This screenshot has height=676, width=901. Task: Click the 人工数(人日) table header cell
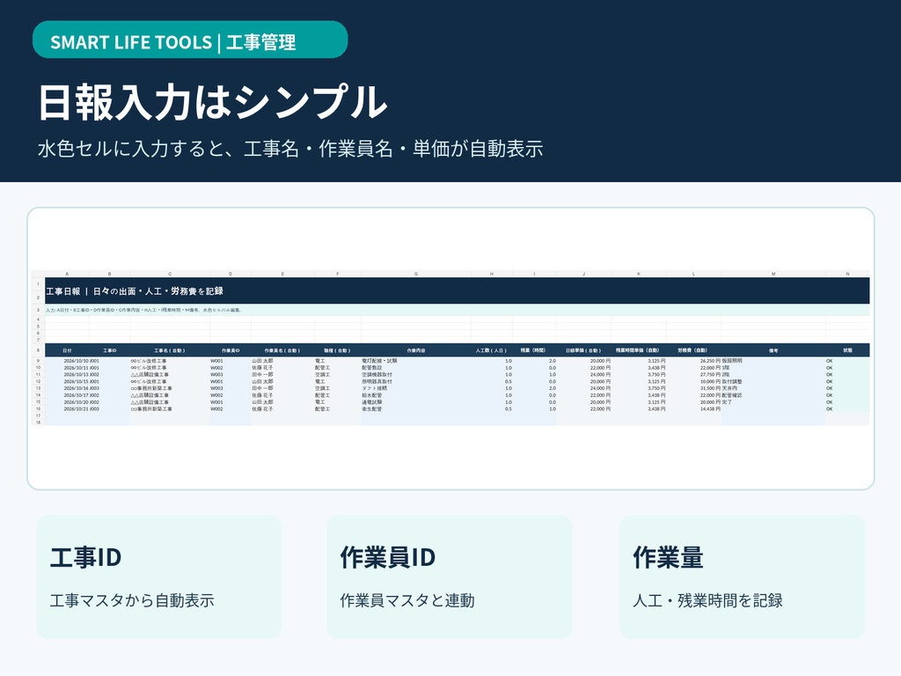pos(491,350)
